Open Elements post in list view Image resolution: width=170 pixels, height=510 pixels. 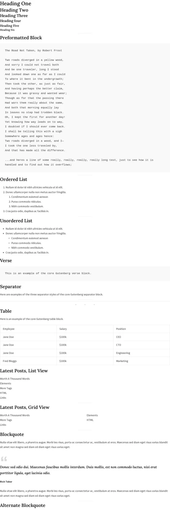[x=6, y=383]
